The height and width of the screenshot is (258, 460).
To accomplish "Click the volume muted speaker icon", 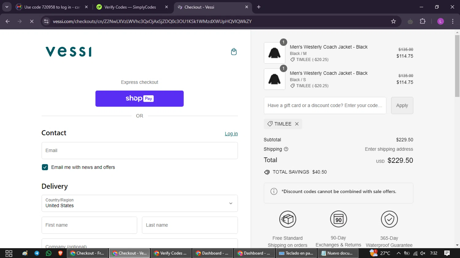I will pyautogui.click(x=423, y=253).
